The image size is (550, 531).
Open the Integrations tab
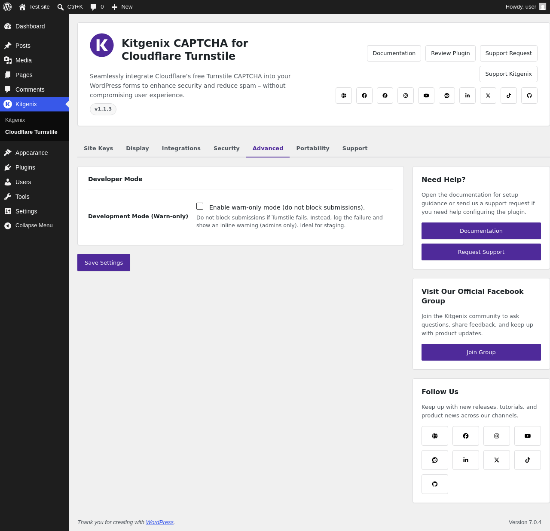coord(181,148)
